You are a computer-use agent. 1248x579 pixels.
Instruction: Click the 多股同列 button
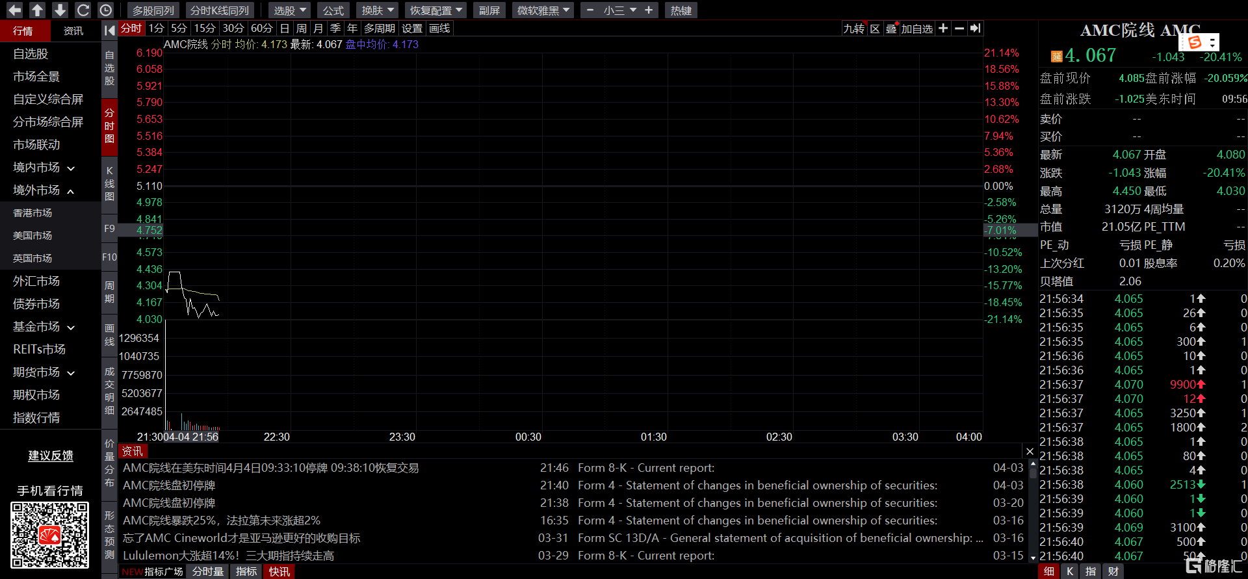click(154, 10)
